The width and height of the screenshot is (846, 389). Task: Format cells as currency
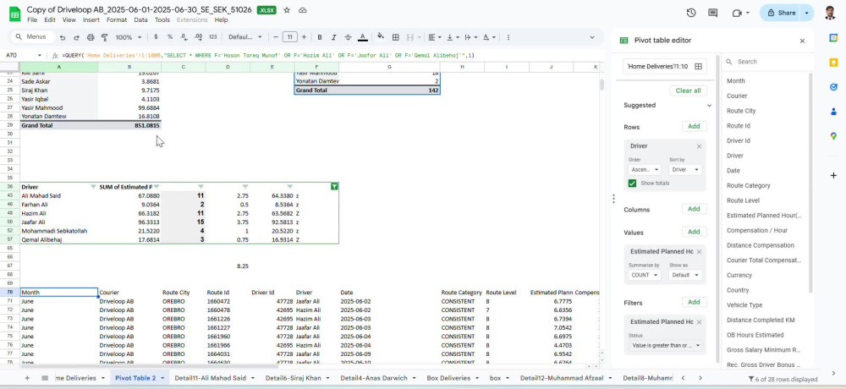(x=156, y=37)
